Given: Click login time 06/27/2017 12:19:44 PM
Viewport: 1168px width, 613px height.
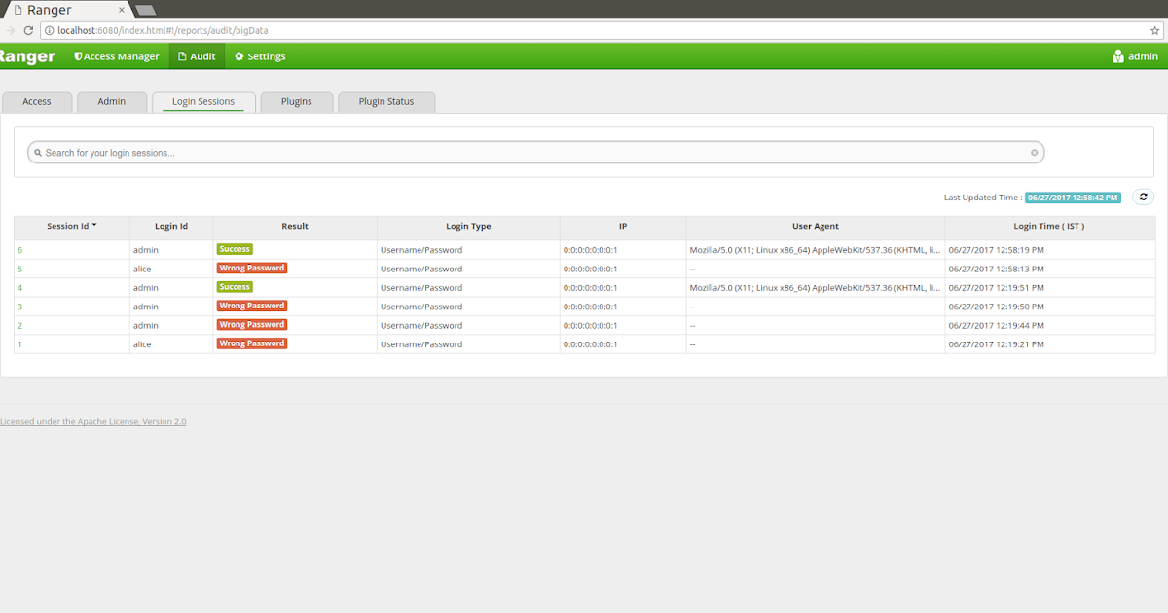Looking at the screenshot, I should 996,325.
